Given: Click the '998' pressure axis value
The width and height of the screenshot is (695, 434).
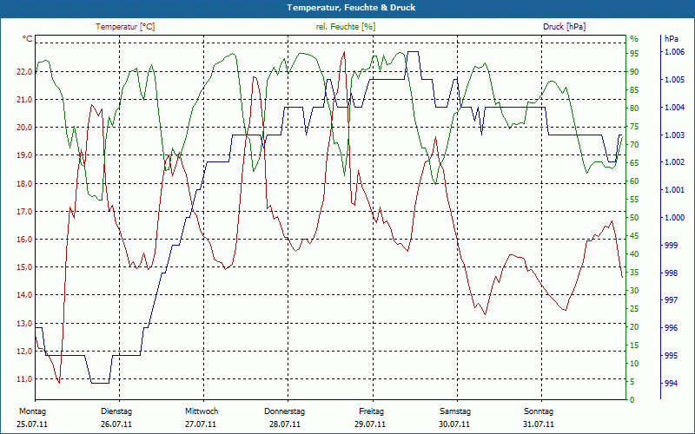Looking at the screenshot, I should coord(672,273).
